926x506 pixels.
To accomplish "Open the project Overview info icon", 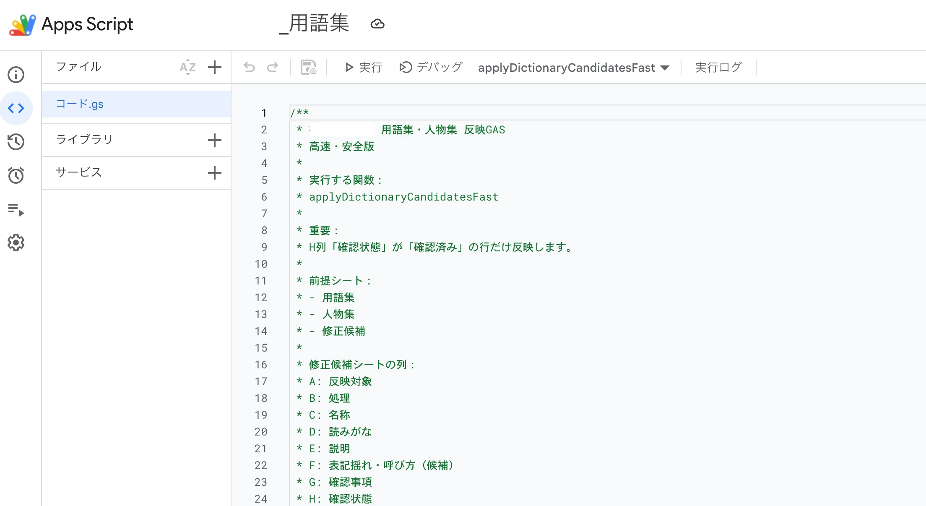I will (16, 75).
